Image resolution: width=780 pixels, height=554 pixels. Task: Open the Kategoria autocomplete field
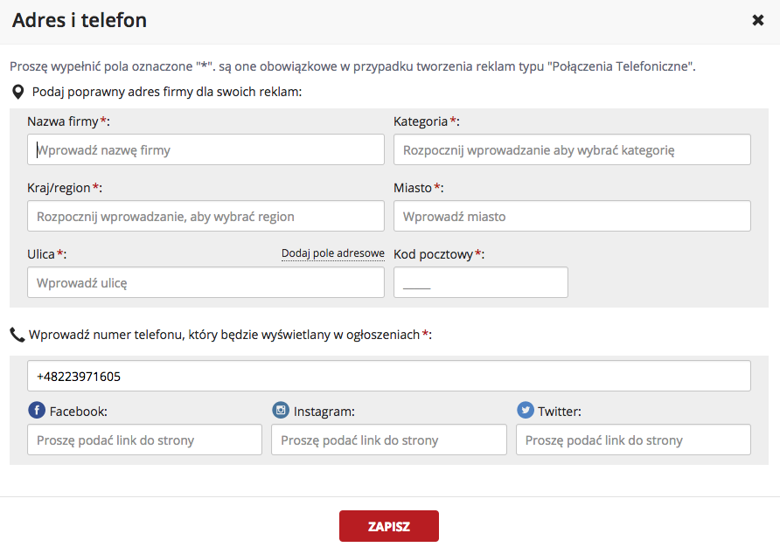click(572, 149)
